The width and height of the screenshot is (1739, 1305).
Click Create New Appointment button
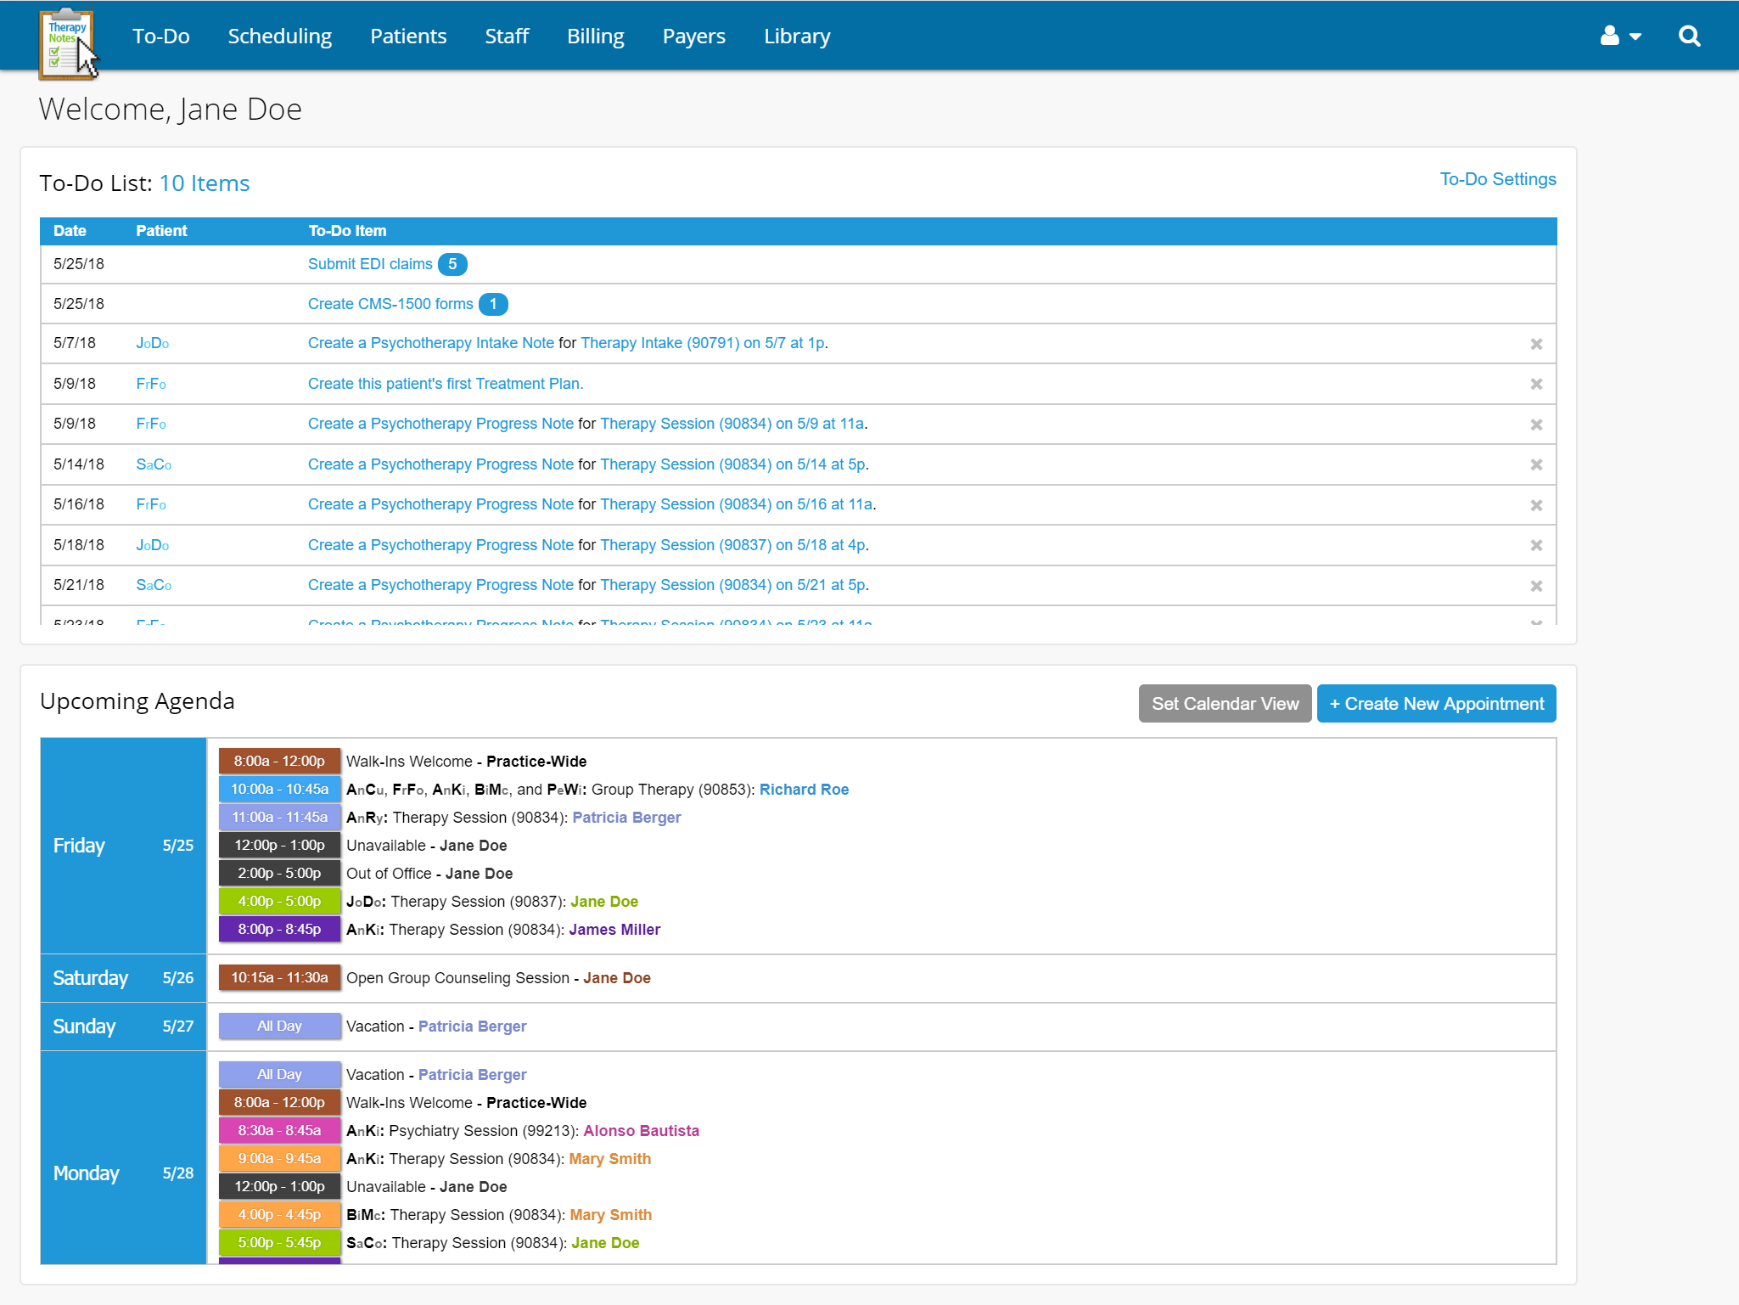[1436, 704]
